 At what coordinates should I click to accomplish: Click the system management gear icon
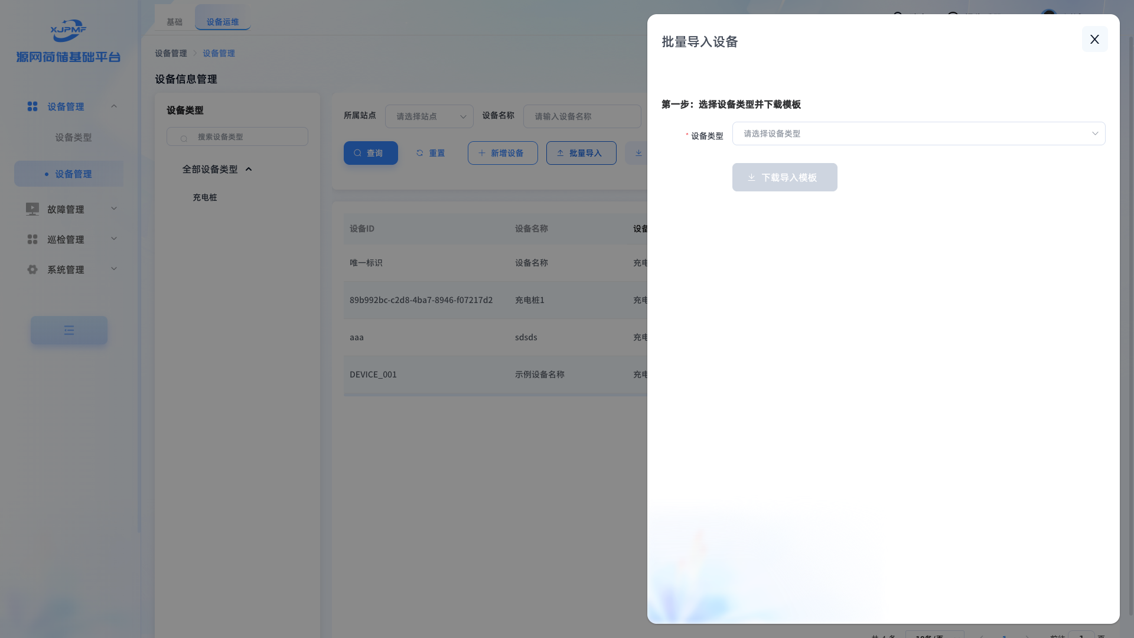(x=32, y=269)
